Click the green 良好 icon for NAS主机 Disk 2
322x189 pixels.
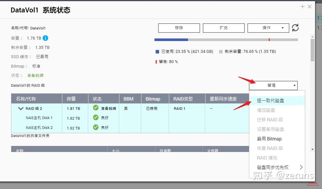click(x=95, y=128)
